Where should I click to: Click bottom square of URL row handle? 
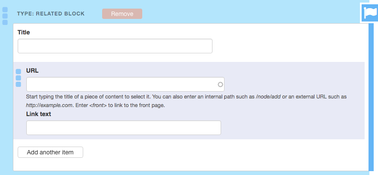(18, 84)
